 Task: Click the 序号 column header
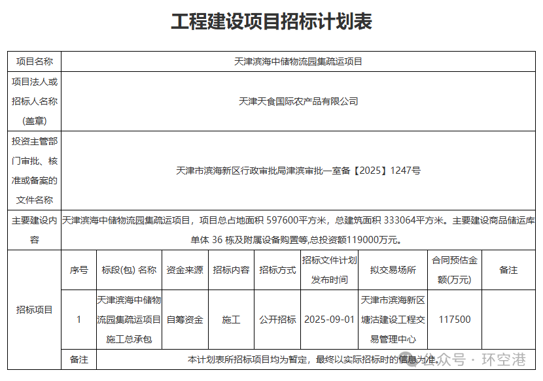[79, 270]
